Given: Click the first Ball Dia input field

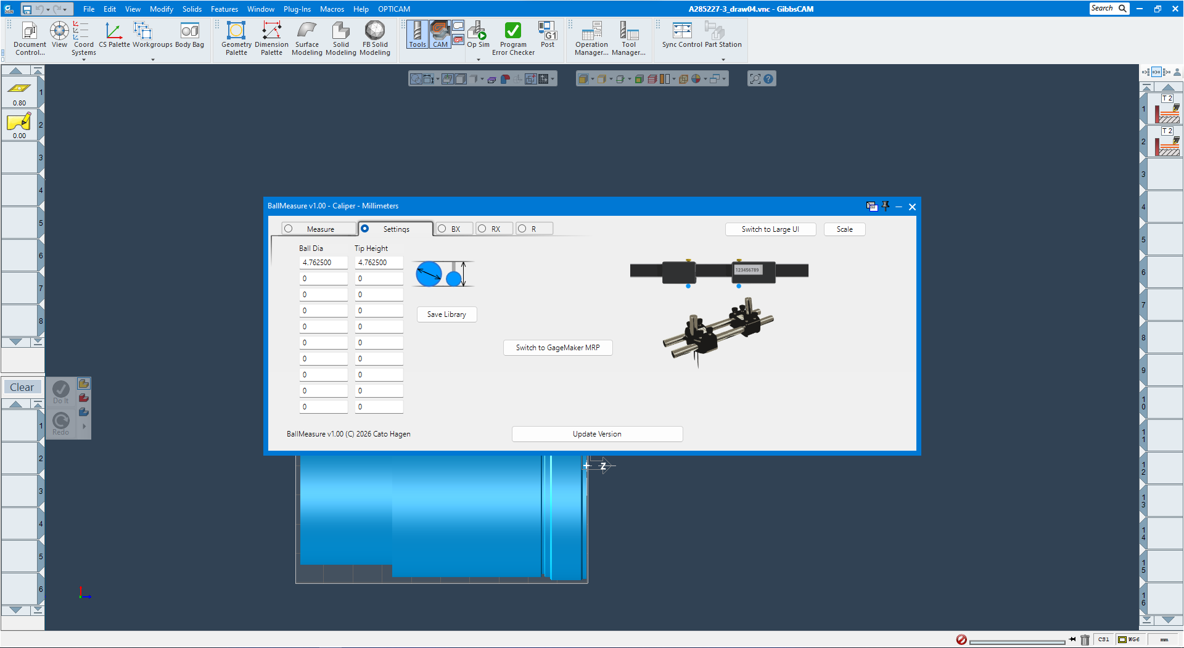Looking at the screenshot, I should (323, 262).
